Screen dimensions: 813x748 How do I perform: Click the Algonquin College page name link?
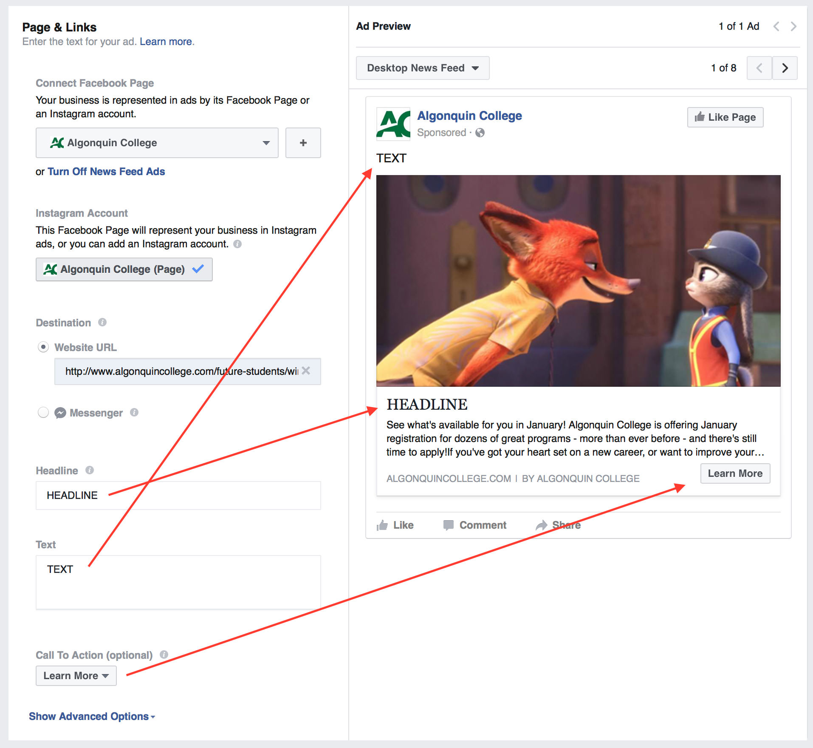tap(469, 116)
